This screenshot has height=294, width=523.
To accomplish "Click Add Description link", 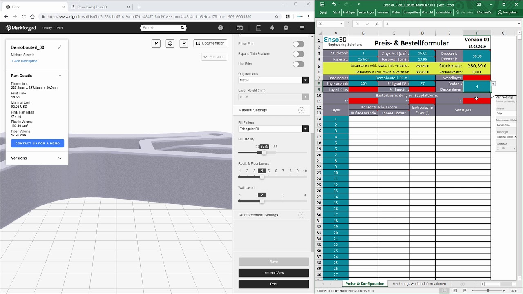I will pos(24,61).
